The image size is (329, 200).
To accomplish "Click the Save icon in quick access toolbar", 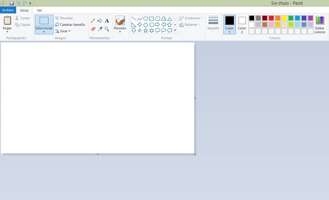I will click(12, 3).
